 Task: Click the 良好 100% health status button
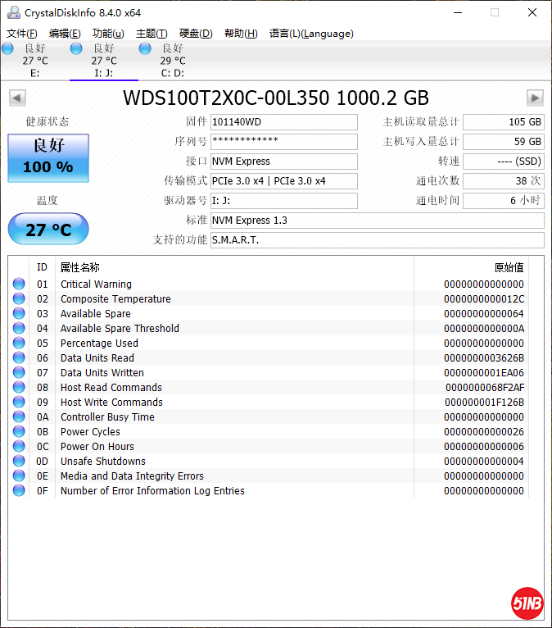48,158
